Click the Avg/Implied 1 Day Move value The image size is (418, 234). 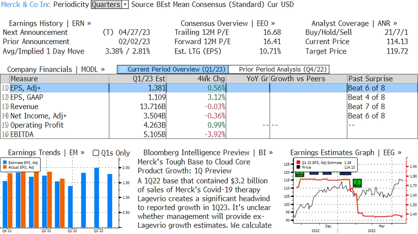[x=127, y=51]
